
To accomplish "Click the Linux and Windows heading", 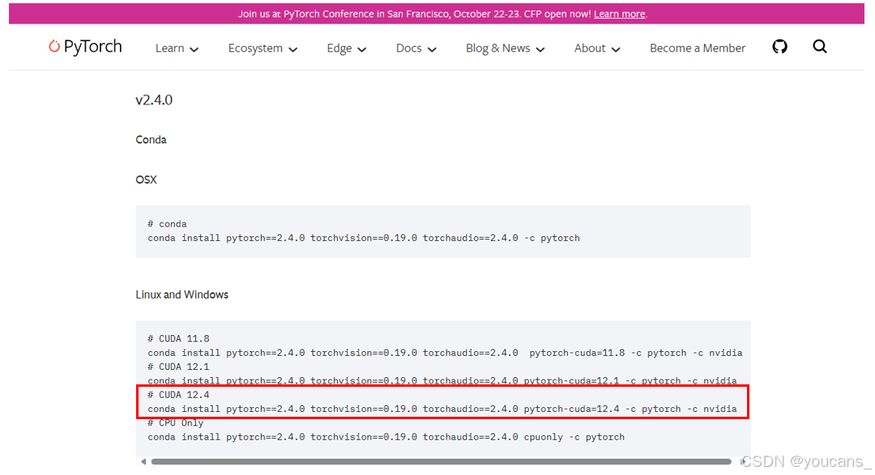I will click(x=182, y=295).
